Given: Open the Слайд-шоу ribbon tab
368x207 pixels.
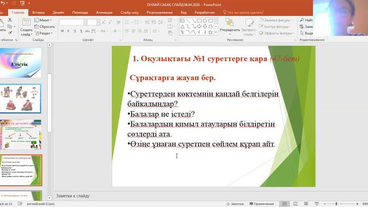Looking at the screenshot, I should pos(129,13).
